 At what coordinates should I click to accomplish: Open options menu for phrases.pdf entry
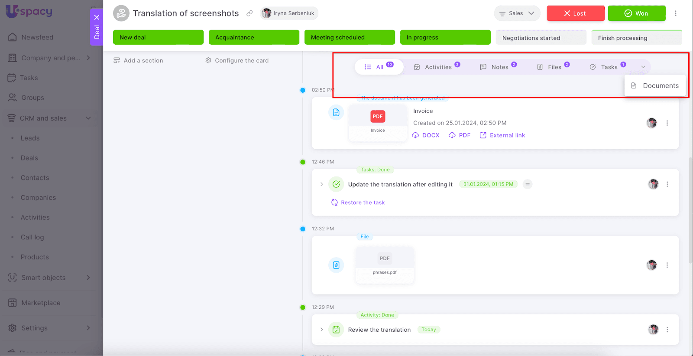[x=667, y=265]
